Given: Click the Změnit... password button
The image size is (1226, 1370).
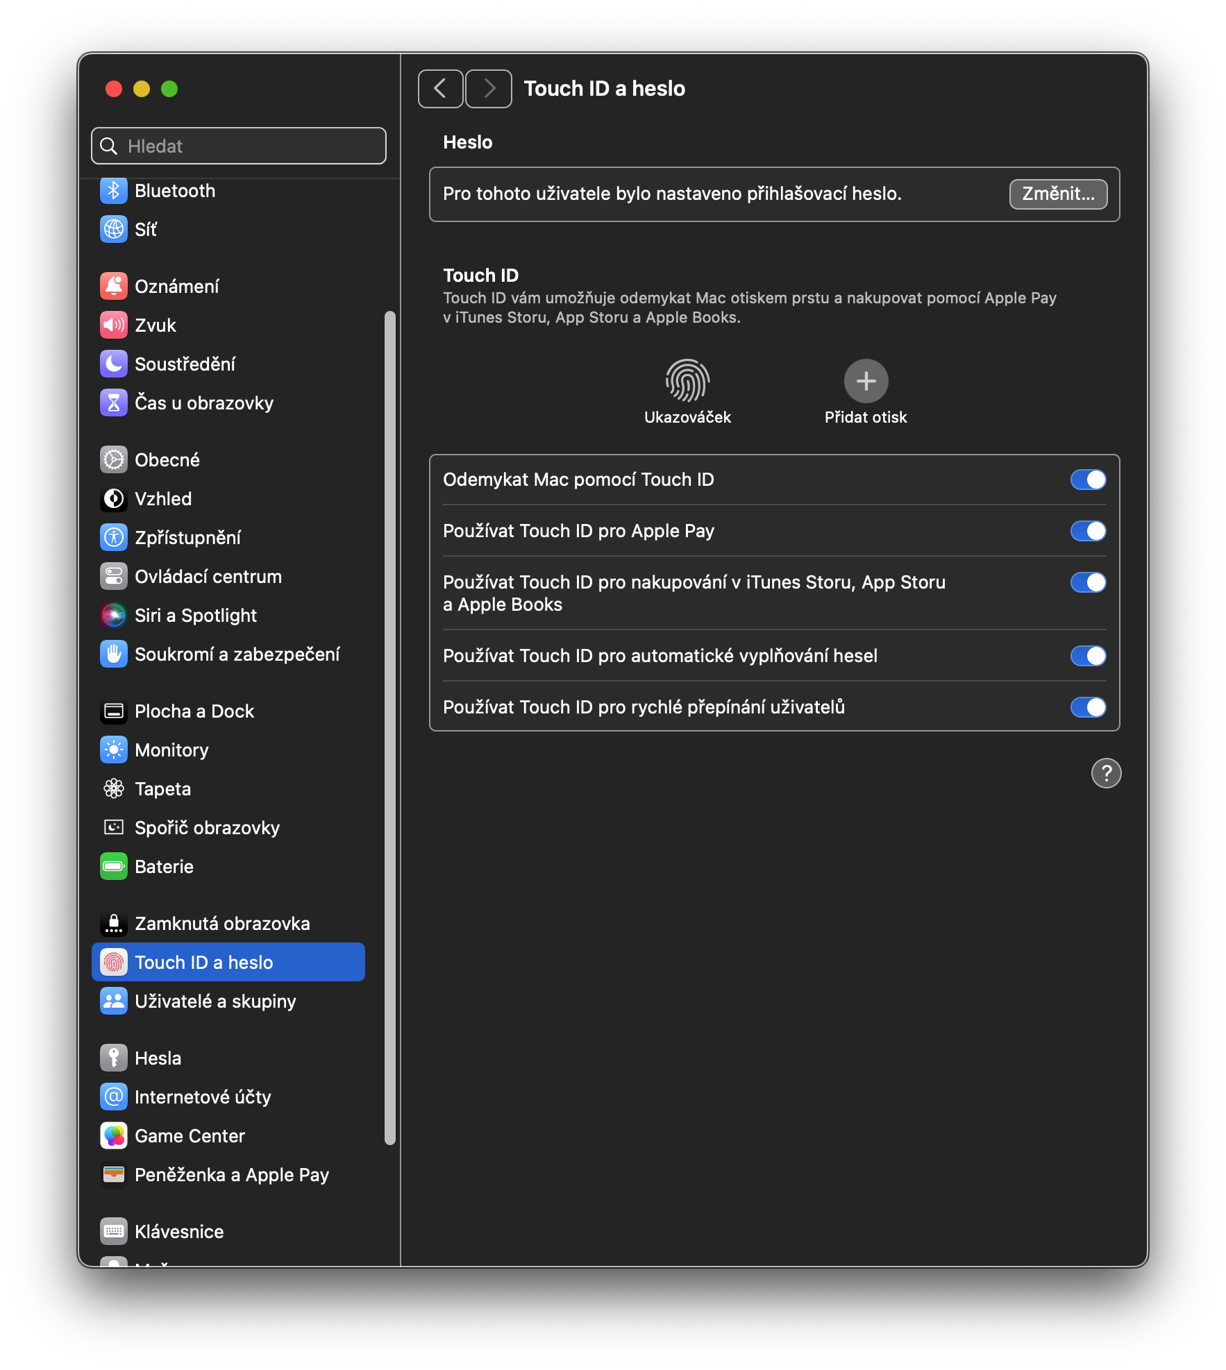Looking at the screenshot, I should pos(1058,194).
